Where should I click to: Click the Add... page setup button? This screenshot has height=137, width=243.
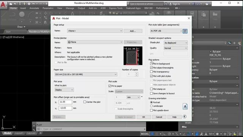click(133, 31)
